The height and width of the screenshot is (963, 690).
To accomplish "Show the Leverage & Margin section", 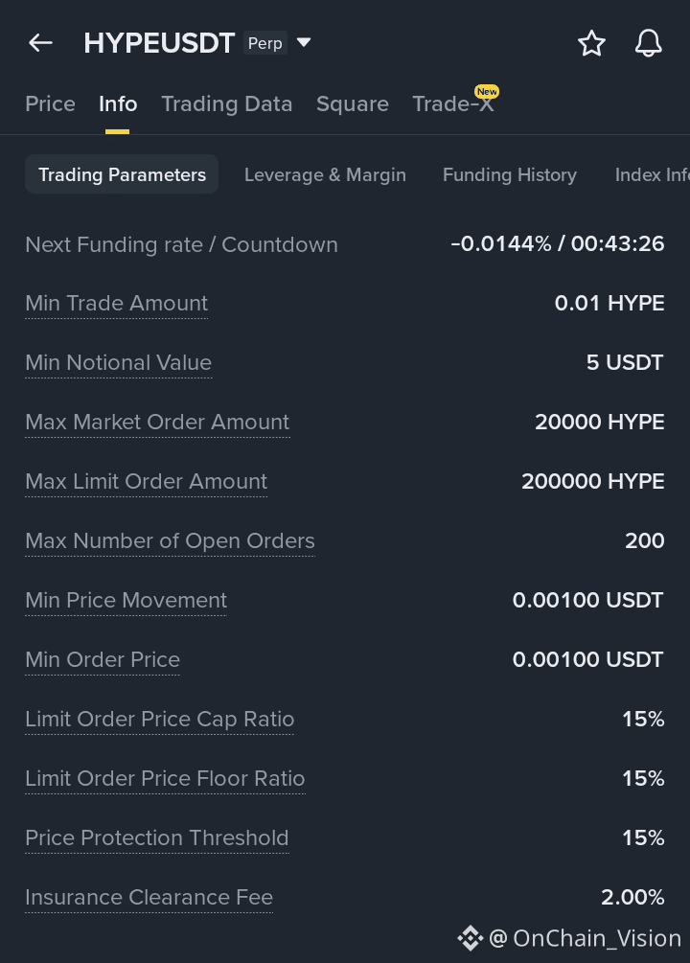I will click(x=325, y=174).
